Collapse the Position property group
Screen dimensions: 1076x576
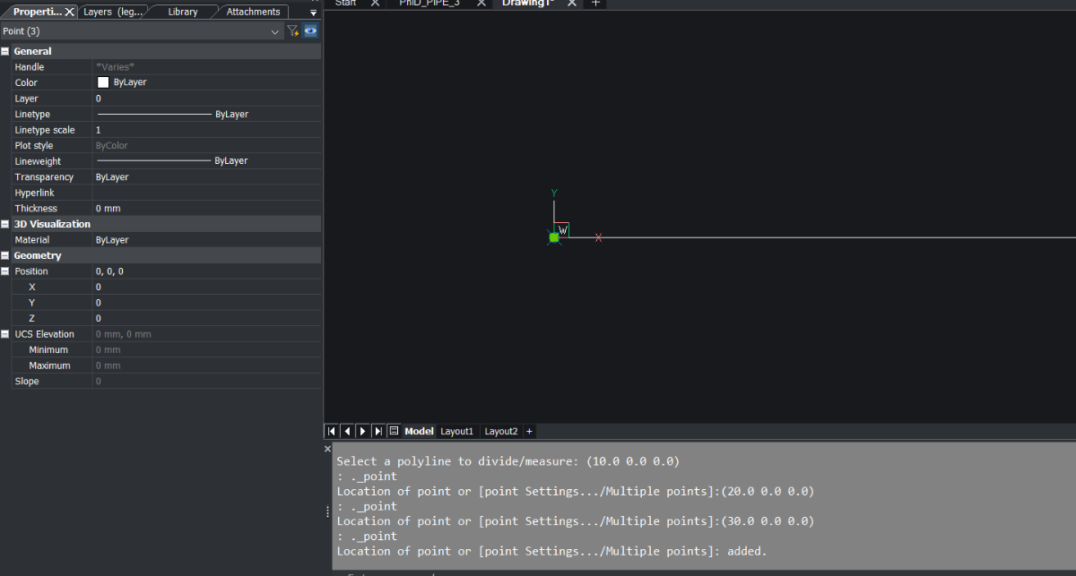coord(5,271)
